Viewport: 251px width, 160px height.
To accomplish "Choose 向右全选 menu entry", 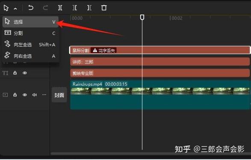I will pos(30,56).
